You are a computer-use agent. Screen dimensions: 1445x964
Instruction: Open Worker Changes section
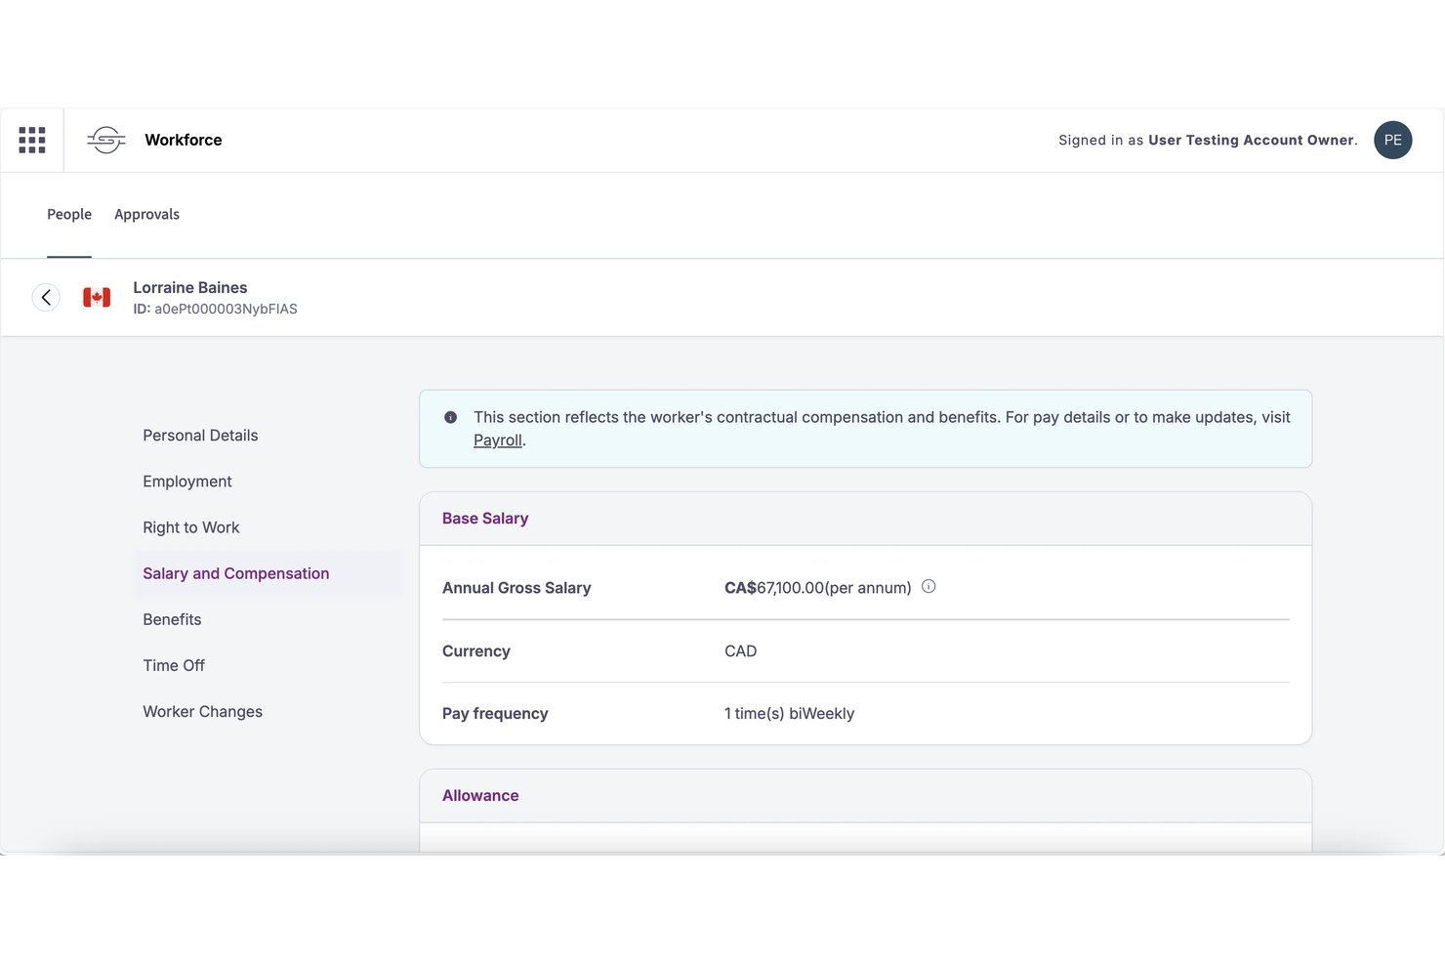pyautogui.click(x=202, y=712)
